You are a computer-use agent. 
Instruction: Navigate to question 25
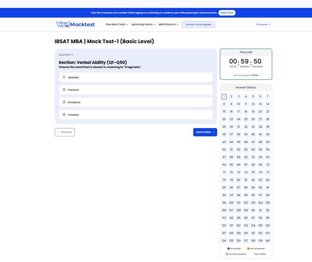246,119
